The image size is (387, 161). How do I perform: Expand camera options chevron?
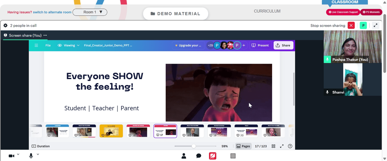point(18,154)
